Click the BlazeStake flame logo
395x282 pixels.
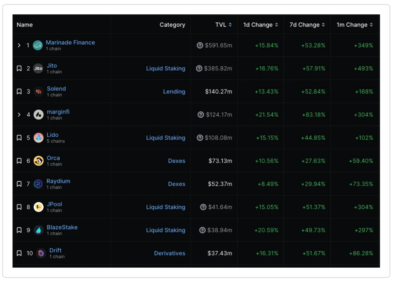tap(39, 230)
